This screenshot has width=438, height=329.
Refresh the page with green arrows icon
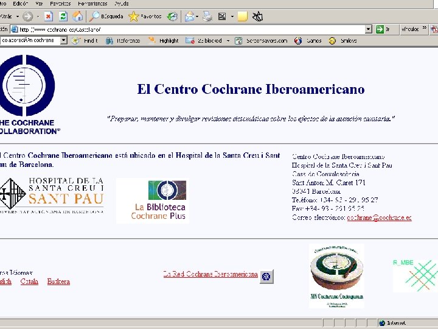tap(63, 16)
